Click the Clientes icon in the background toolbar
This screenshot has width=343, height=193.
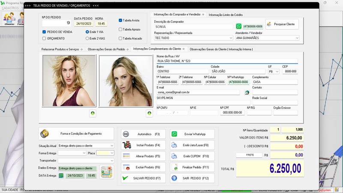tap(9, 18)
